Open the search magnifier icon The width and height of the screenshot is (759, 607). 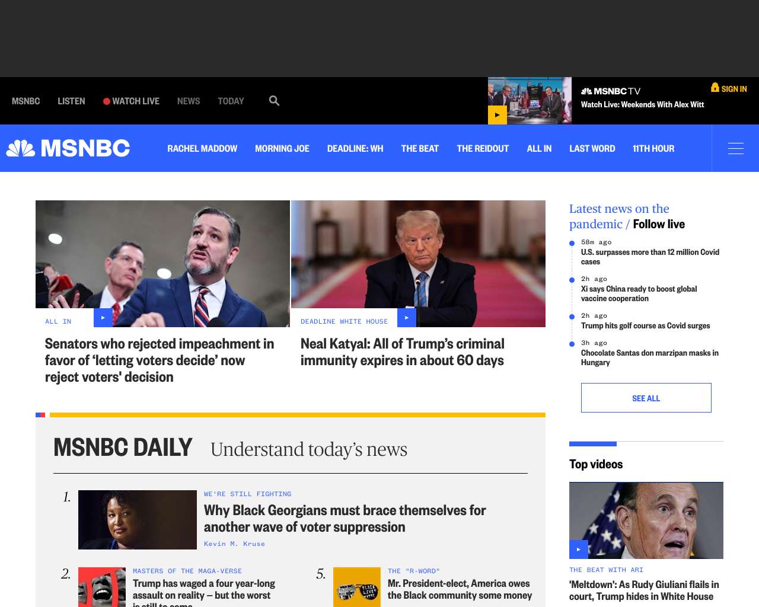pyautogui.click(x=274, y=101)
